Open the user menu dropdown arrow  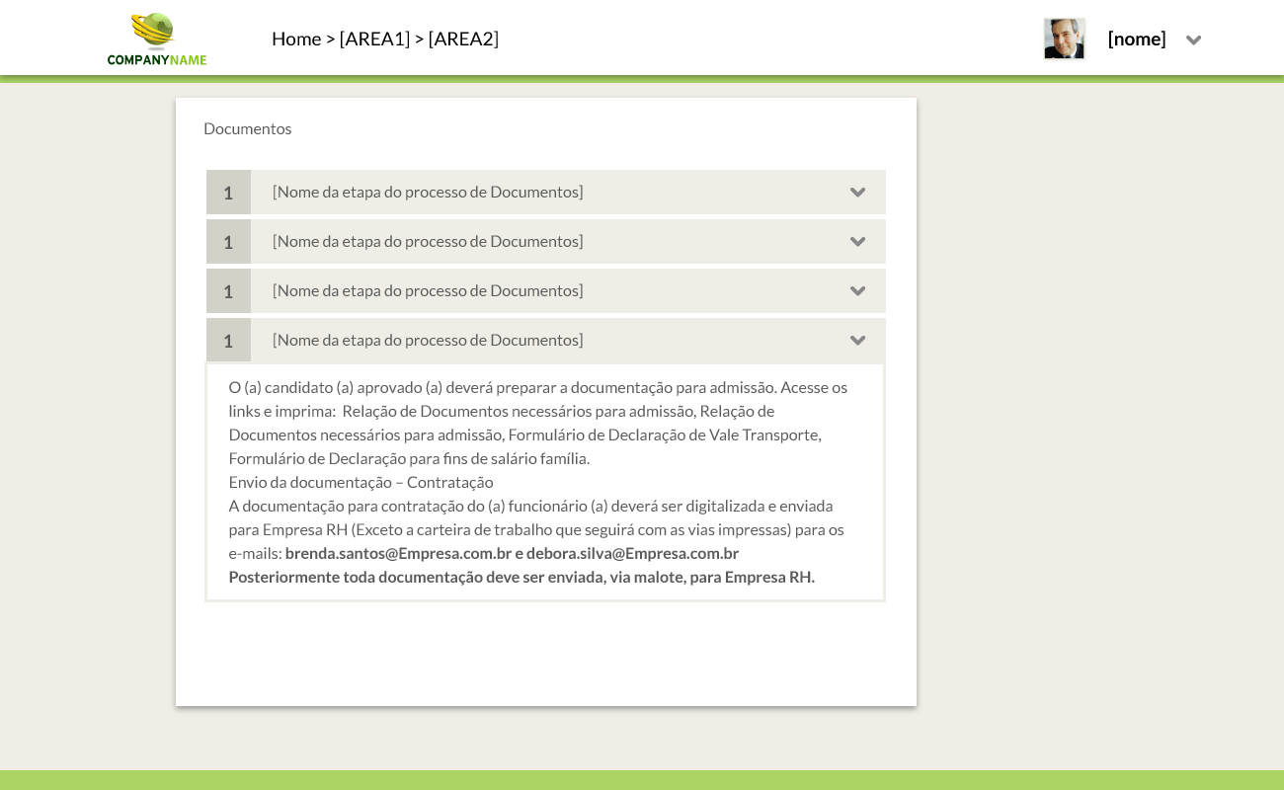(x=1193, y=40)
